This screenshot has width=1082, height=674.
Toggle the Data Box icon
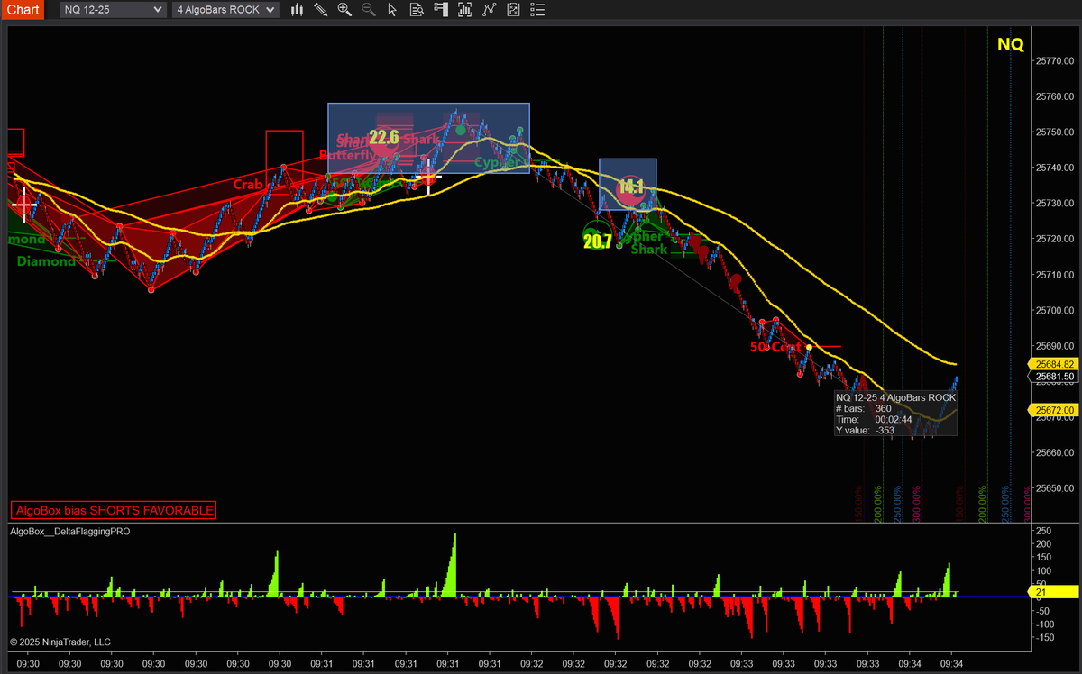tap(416, 10)
